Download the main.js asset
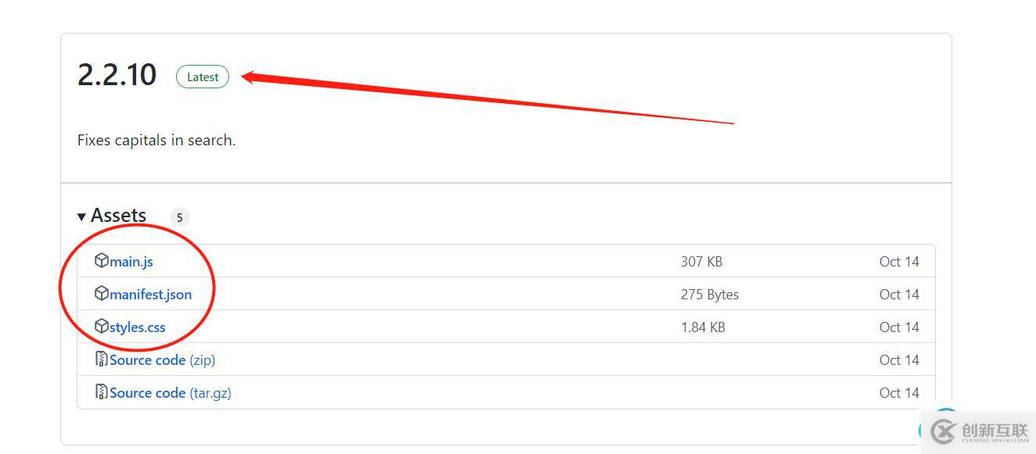This screenshot has width=1036, height=454. pos(131,262)
